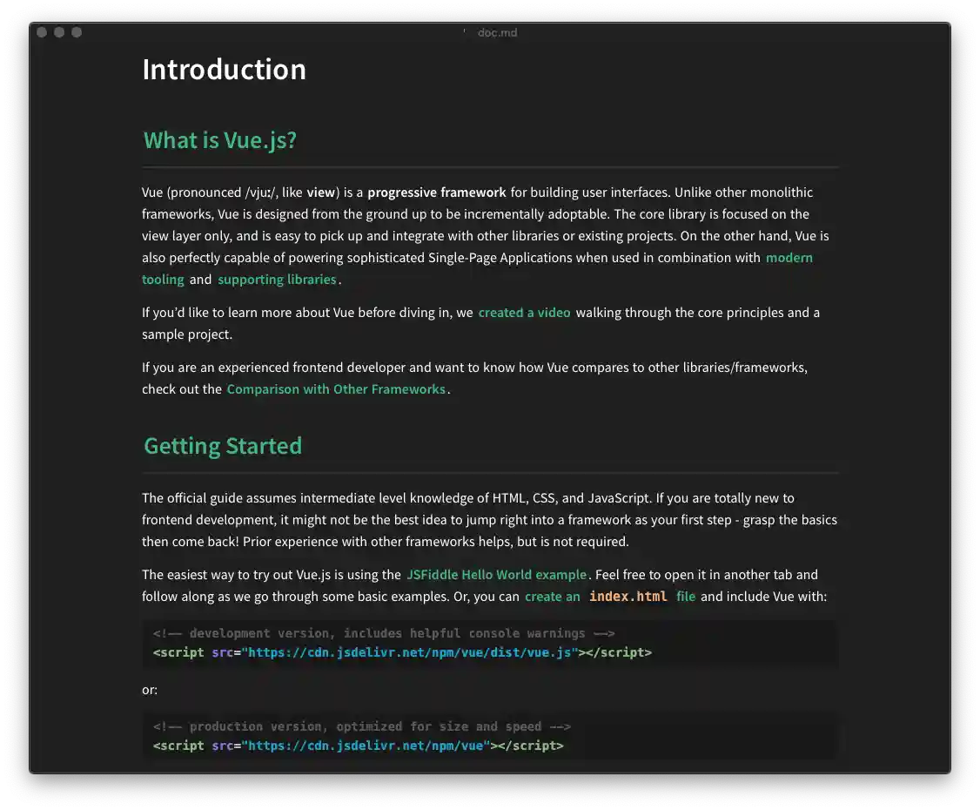Image resolution: width=980 pixels, height=810 pixels.
Task: Open the 'modern' tooling link
Action: pos(789,258)
